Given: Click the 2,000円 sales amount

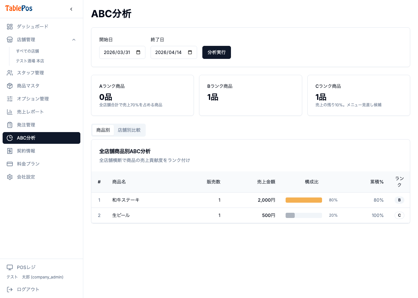Looking at the screenshot, I should 266,200.
